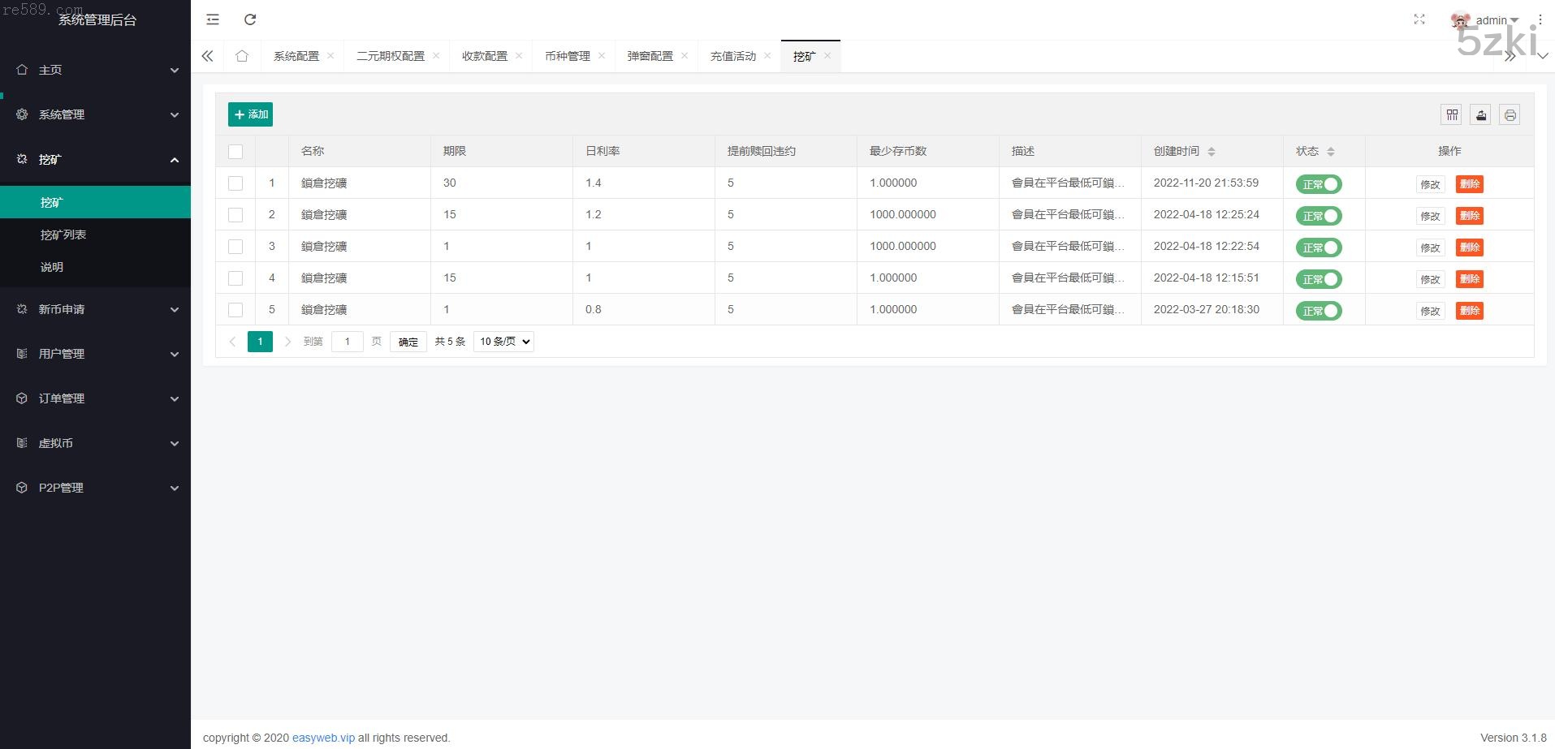Viewport: 1555px width, 749px height.
Task: Open the admin user dropdown
Action: click(x=1495, y=20)
